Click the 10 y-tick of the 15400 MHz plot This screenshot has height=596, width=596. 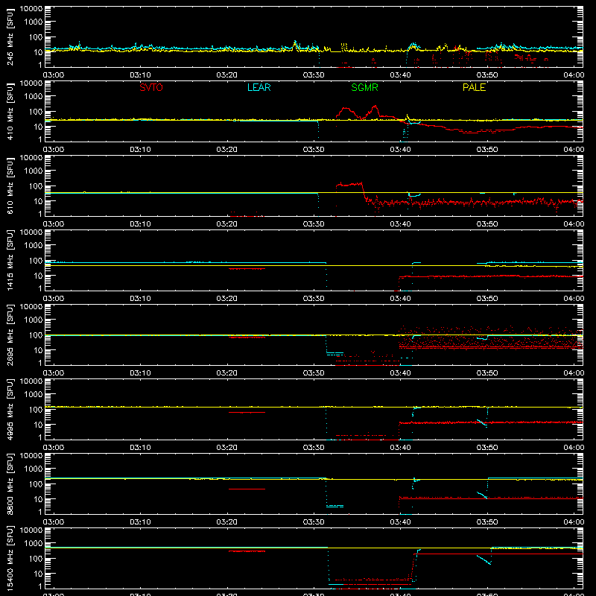tap(38, 574)
